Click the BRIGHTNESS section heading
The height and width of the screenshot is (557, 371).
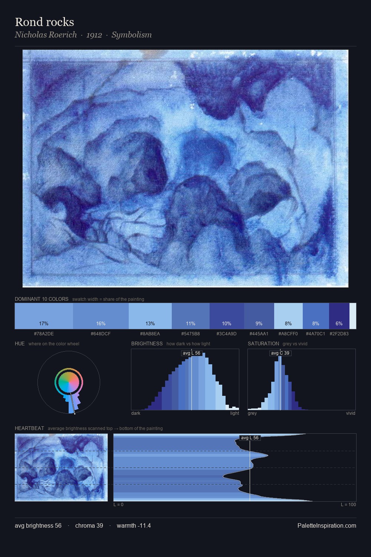coord(147,343)
